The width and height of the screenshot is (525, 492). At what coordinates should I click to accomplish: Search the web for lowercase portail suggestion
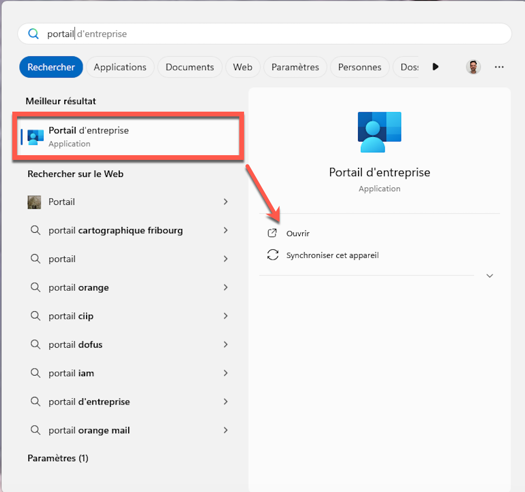coord(128,259)
